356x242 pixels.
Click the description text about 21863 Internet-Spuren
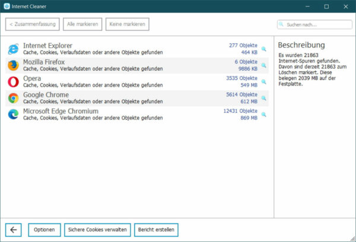click(x=313, y=69)
